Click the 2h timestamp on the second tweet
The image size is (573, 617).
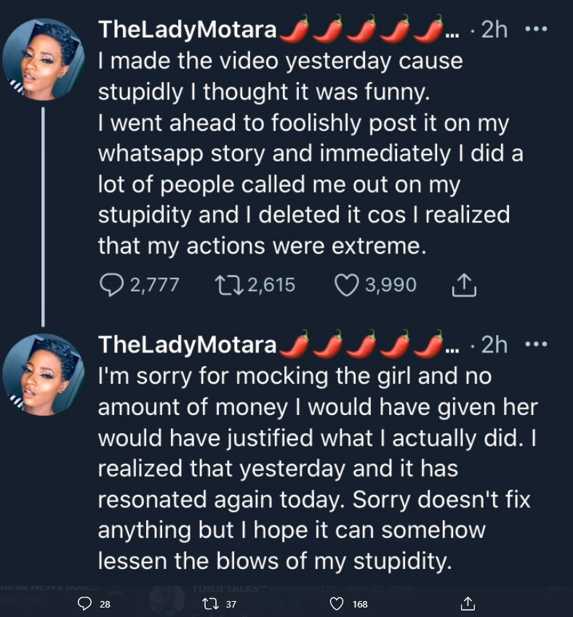click(x=495, y=344)
